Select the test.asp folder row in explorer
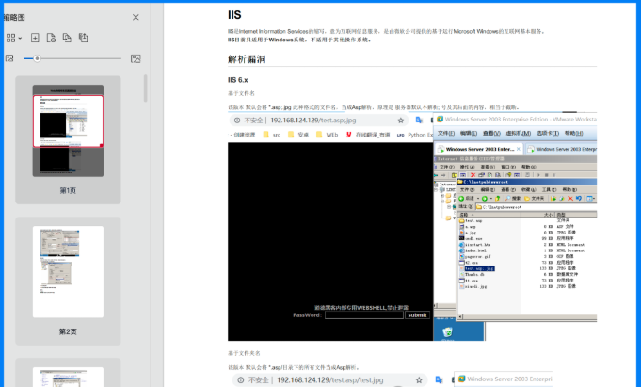 [x=471, y=220]
